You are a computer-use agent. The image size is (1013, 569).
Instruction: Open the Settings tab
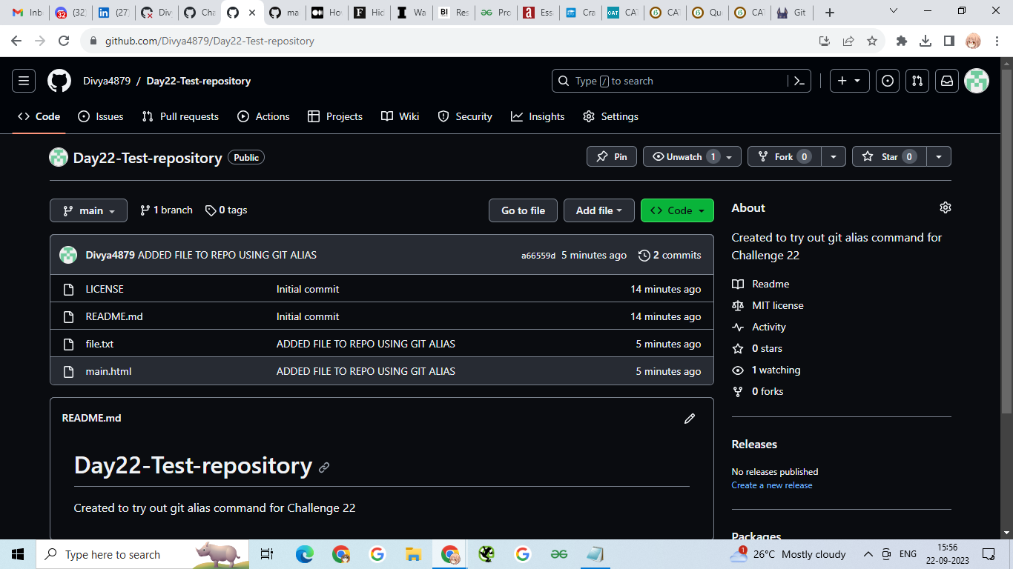[619, 116]
